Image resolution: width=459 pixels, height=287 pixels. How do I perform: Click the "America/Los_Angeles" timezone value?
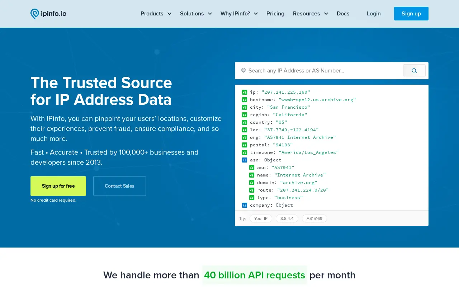[309, 152]
